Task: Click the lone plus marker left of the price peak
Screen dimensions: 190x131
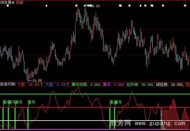Action: (x=46, y=6)
